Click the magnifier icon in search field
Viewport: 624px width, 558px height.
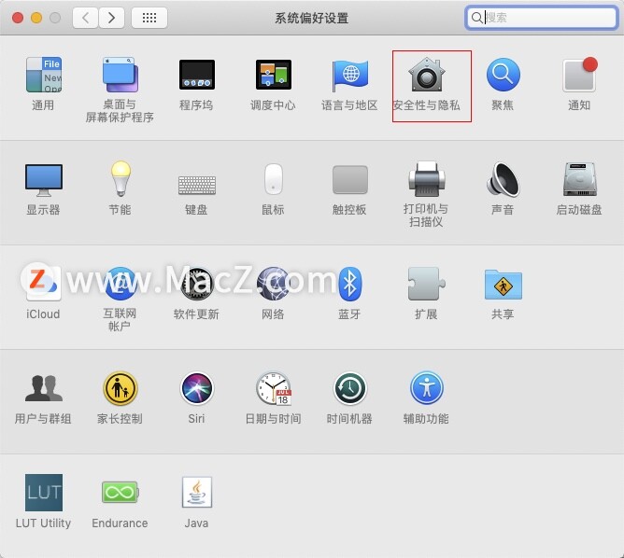476,18
